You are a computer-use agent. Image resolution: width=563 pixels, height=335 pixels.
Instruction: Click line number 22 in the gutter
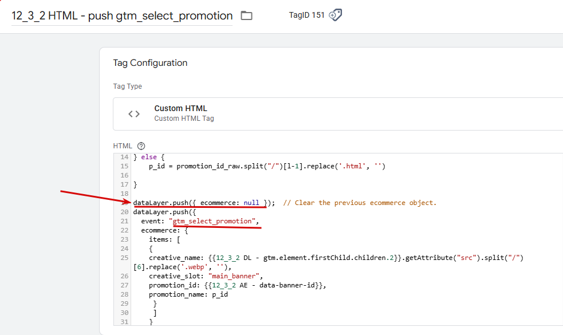click(124, 230)
